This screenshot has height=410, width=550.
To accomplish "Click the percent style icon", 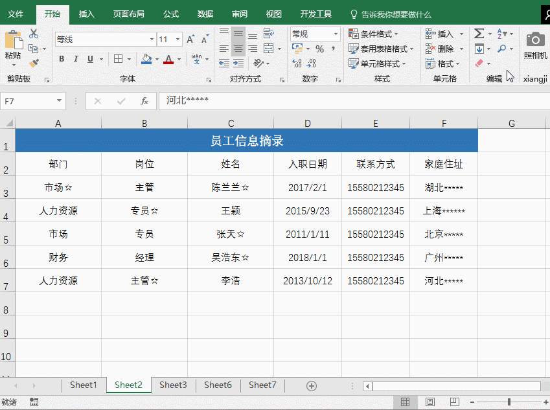I will coord(319,49).
